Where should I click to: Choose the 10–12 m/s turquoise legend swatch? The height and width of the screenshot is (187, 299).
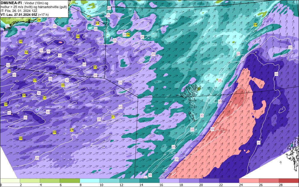[x=110, y=181]
